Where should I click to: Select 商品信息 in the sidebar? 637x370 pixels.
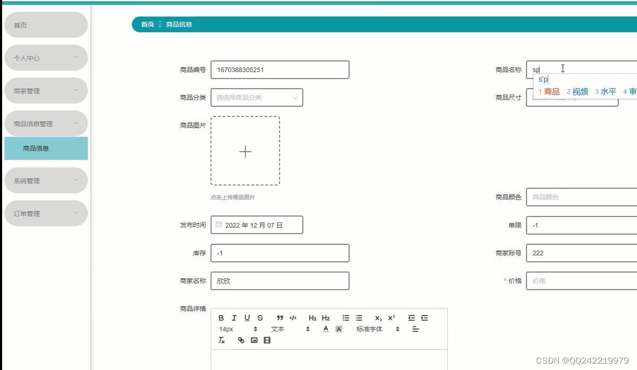46,149
